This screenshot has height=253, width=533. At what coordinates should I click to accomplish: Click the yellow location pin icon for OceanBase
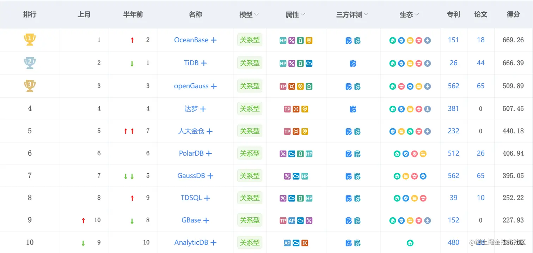(x=309, y=41)
